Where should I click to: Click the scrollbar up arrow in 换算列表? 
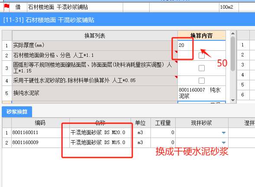click(233, 33)
